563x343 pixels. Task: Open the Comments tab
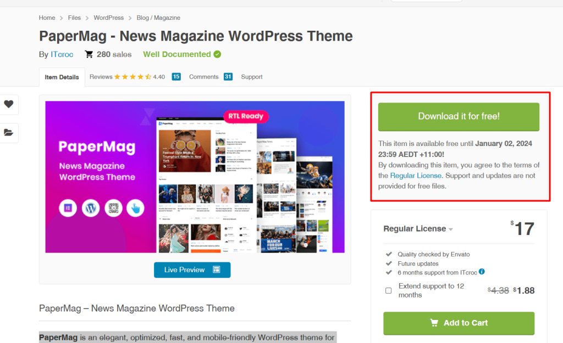click(x=203, y=77)
